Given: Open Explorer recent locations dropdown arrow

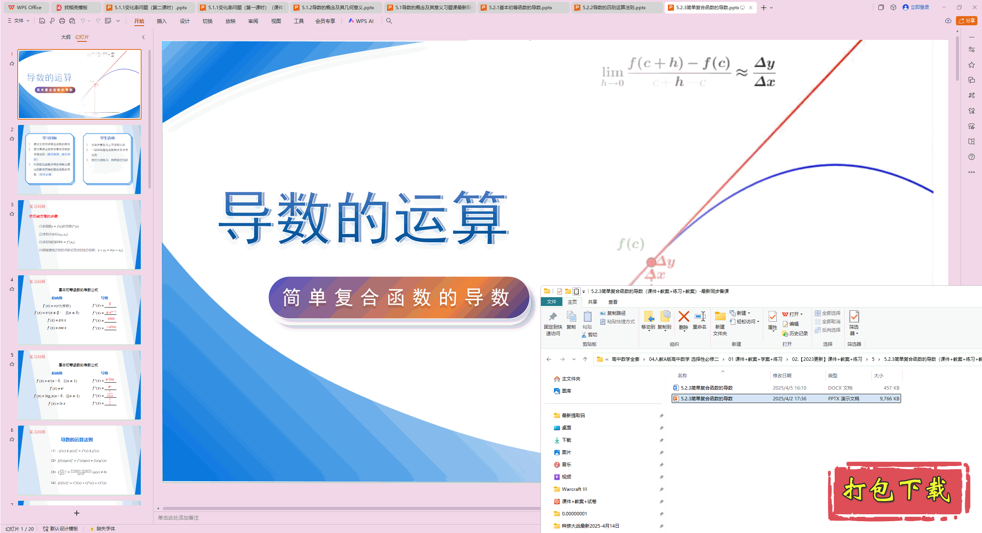Looking at the screenshot, I should [574, 359].
